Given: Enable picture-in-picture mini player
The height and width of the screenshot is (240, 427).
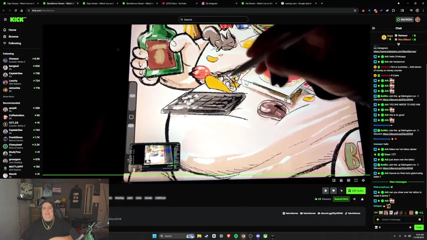Looking at the screenshot, I should click(x=334, y=180).
